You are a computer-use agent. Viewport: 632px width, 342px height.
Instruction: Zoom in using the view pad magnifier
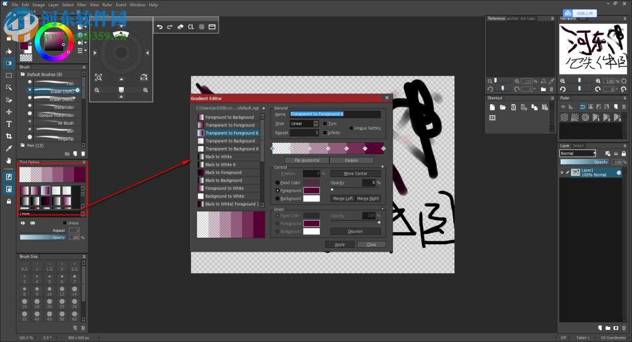[x=145, y=90]
